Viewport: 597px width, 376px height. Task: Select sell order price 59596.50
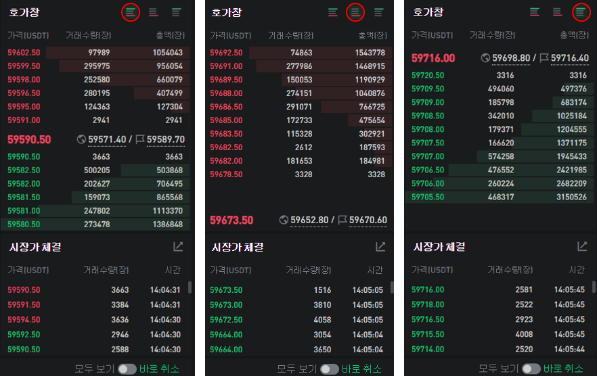pyautogui.click(x=24, y=93)
